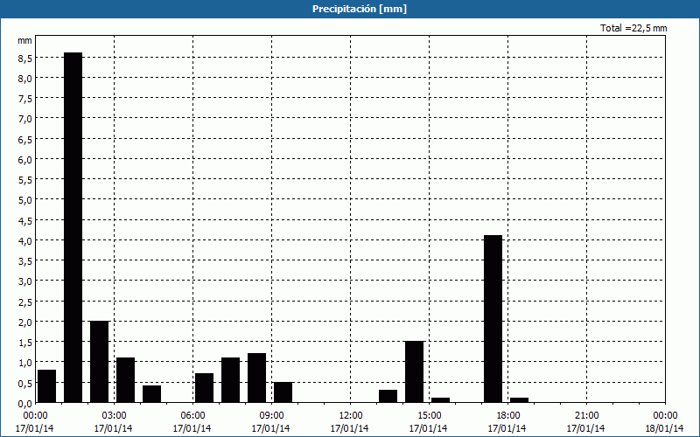Click the 1,0 y-axis label
The image size is (700, 437).
pyautogui.click(x=24, y=362)
